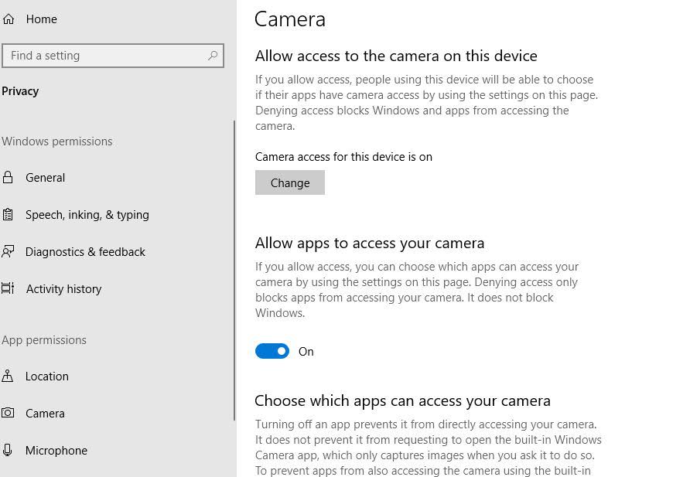Screen dimensions: 690x477
Task: Go to the Home settings page
Action: pos(41,19)
